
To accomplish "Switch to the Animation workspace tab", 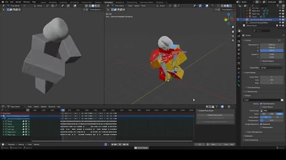I will tap(109, 3).
